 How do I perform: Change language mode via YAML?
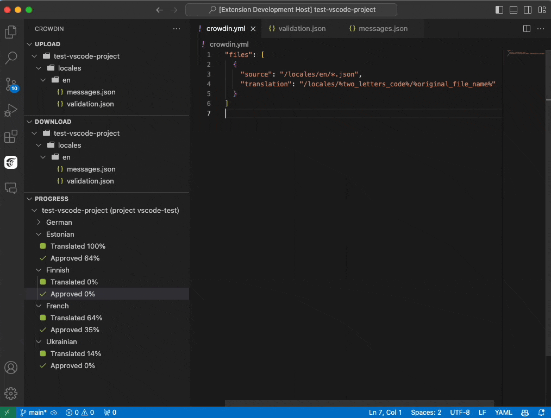tap(503, 413)
